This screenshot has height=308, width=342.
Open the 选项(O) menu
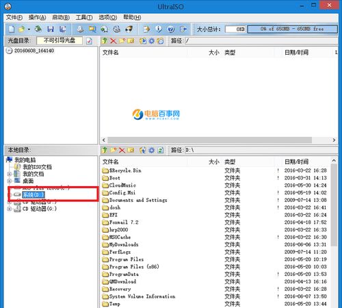tap(108, 17)
